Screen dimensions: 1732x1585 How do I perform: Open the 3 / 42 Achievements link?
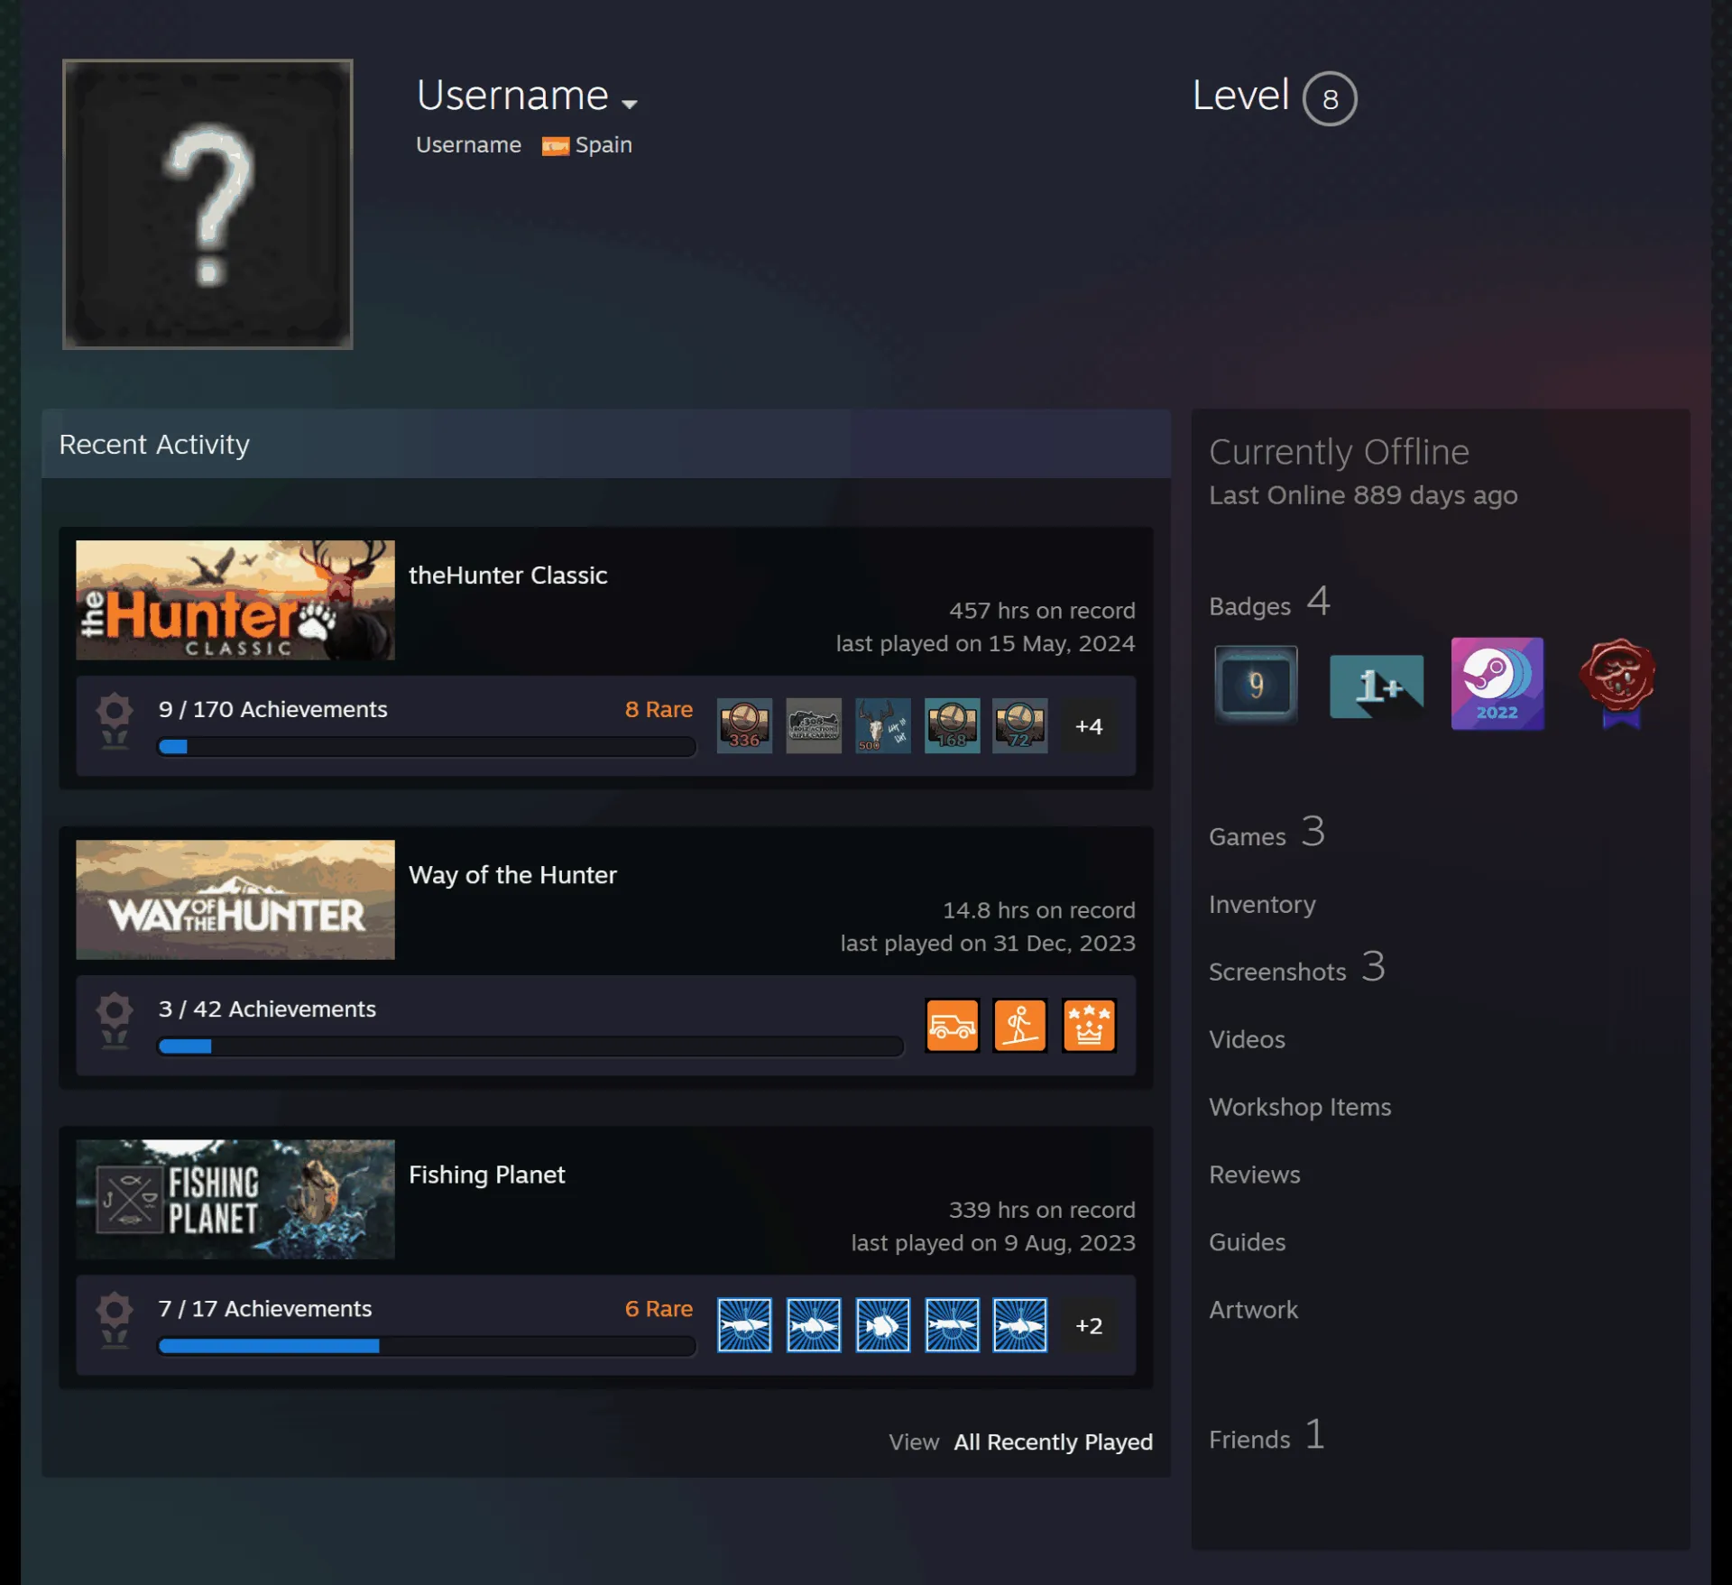point(267,1009)
